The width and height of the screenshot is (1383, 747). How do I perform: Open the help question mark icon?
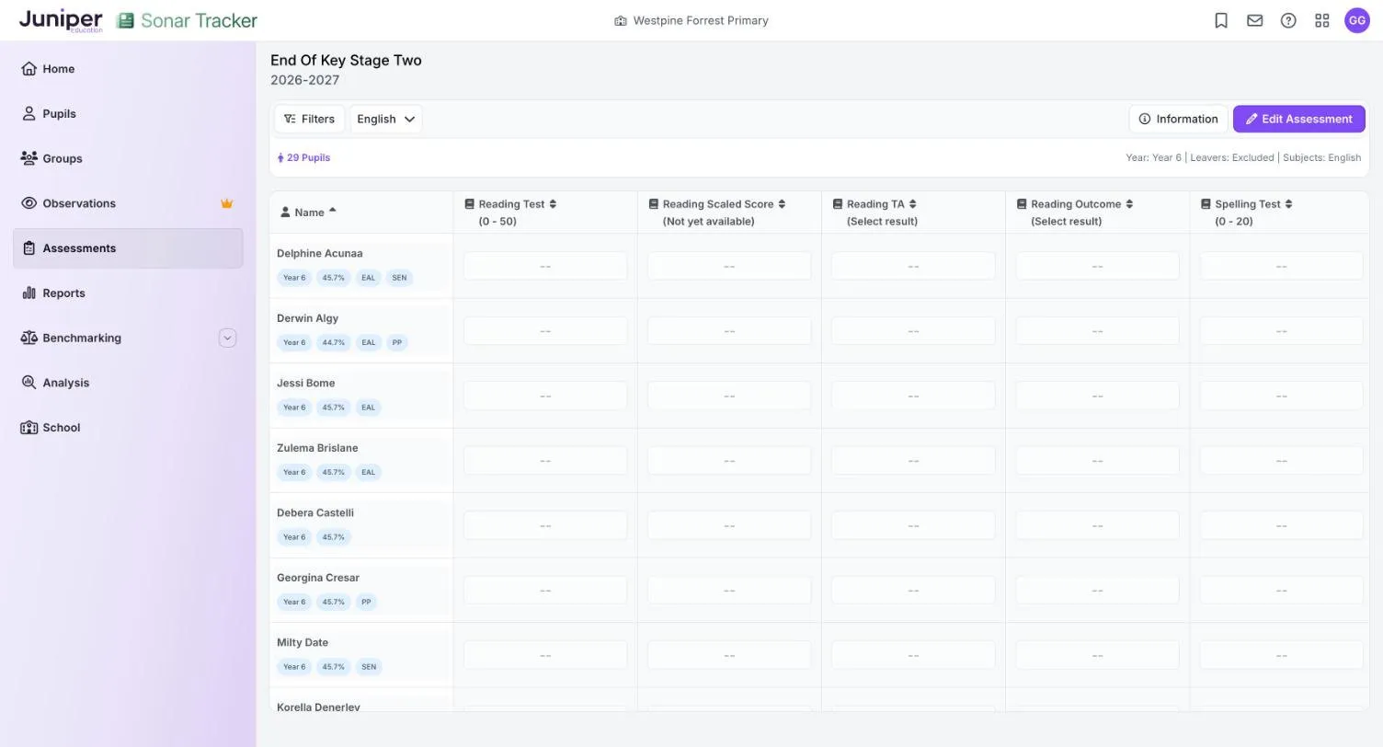click(1288, 20)
